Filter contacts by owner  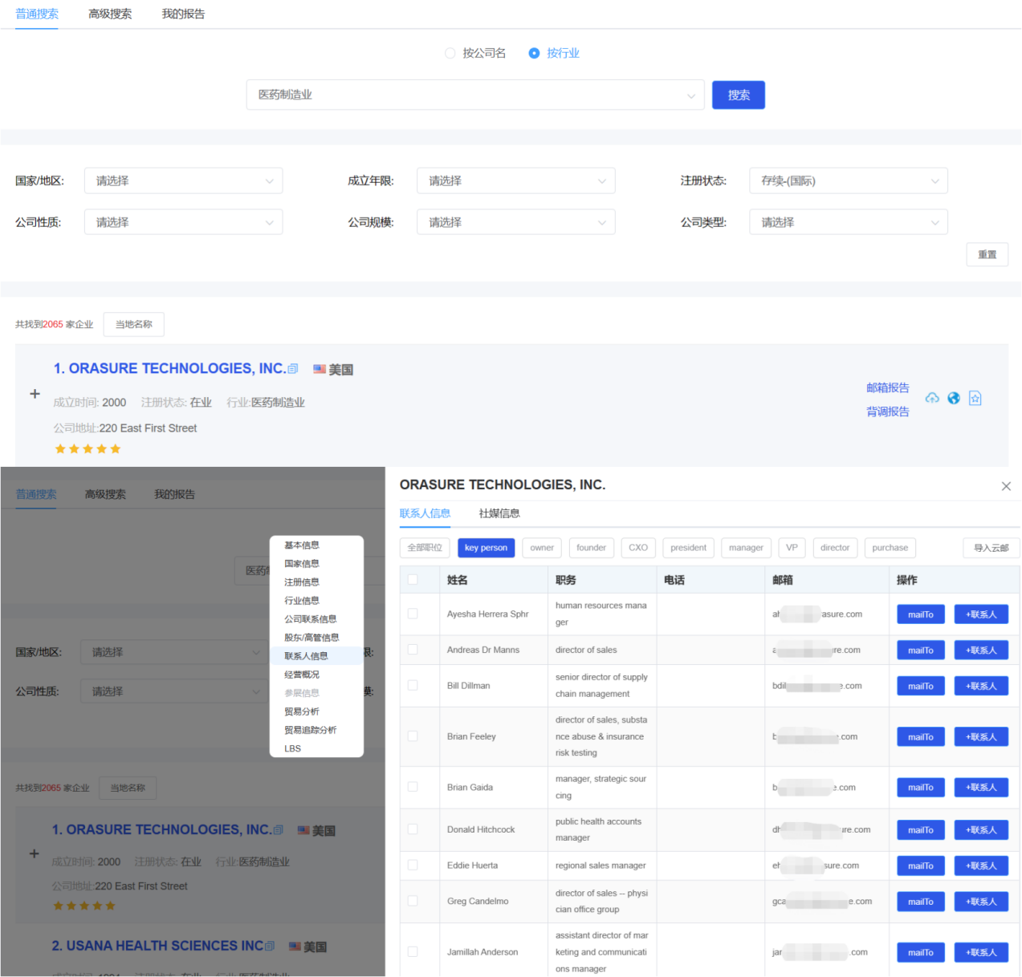pyautogui.click(x=542, y=548)
